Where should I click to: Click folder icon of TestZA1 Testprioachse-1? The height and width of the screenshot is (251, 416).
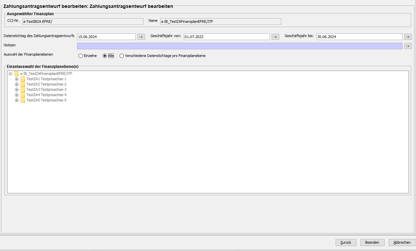point(23,79)
